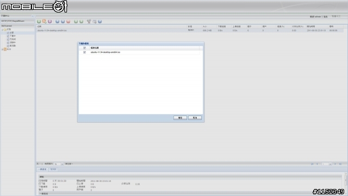The width and height of the screenshot is (348, 196).
Task: Open the language dropdown at top right
Action: [336, 16]
